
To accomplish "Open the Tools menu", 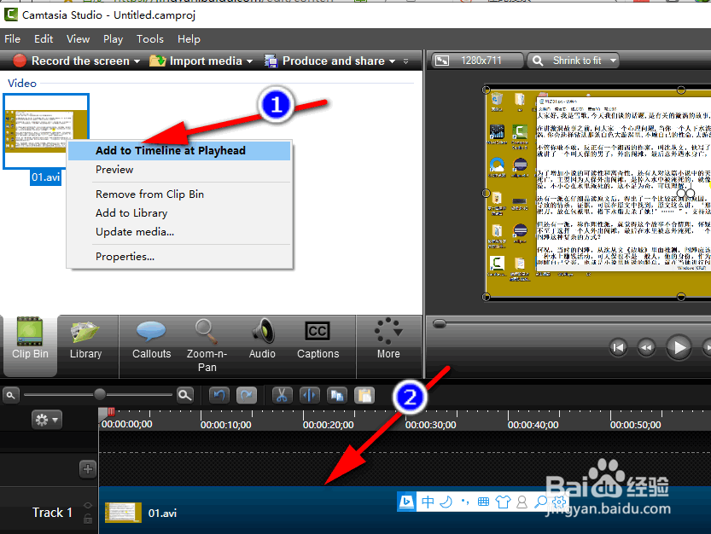I will (150, 39).
